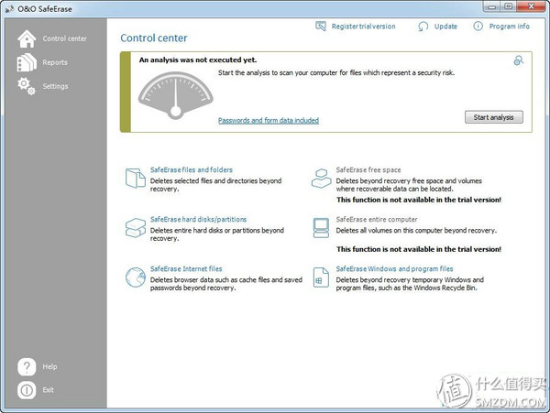The height and width of the screenshot is (413, 550).
Task: Click the SafeErase Windows and program files icon
Action: (x=321, y=277)
